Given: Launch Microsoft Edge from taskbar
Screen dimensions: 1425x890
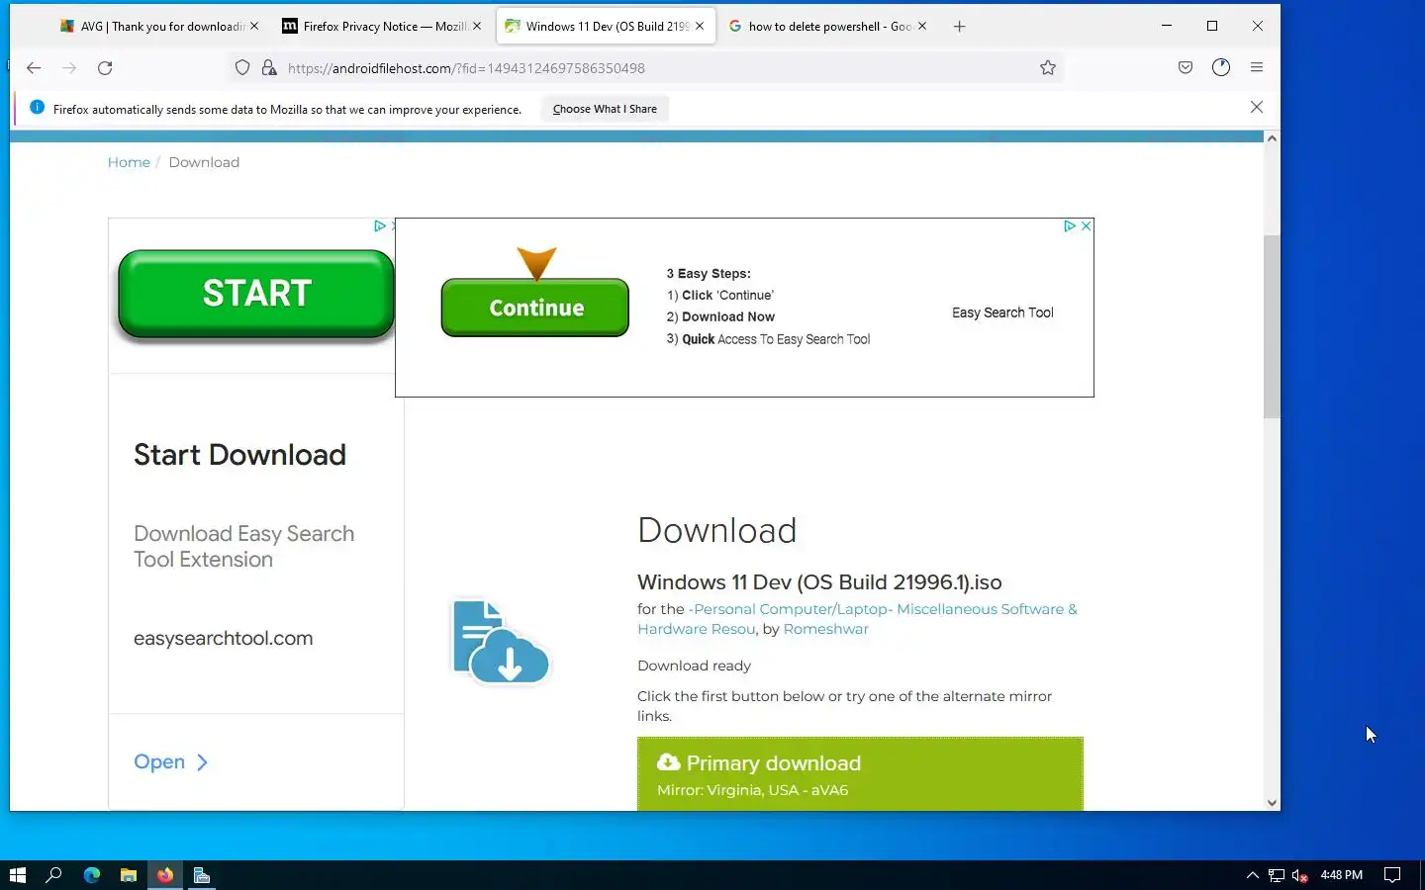Looking at the screenshot, I should [x=92, y=875].
